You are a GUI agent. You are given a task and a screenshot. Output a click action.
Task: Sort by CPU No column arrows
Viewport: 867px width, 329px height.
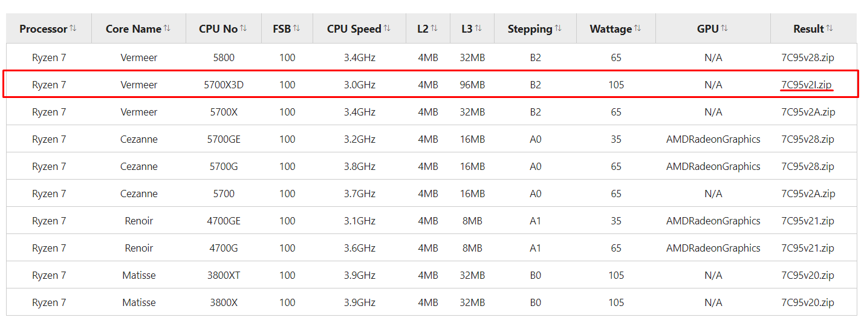coord(244,28)
